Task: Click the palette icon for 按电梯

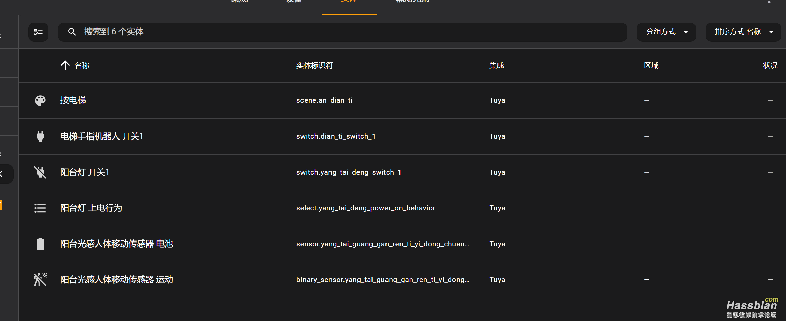Action: (40, 100)
